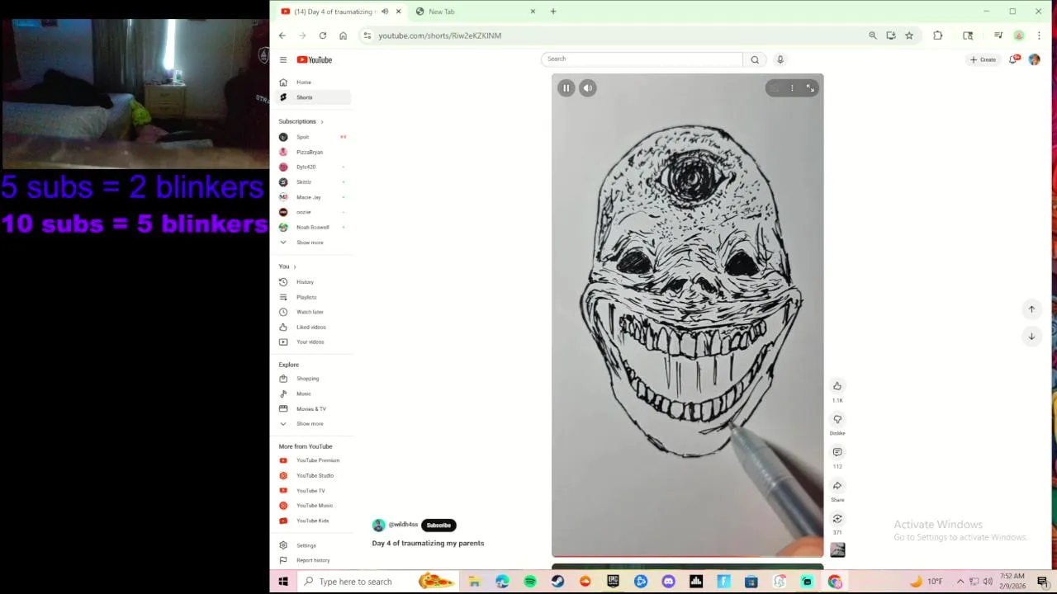This screenshot has height=594, width=1057.
Task: Show more Explore items
Action: click(314, 424)
